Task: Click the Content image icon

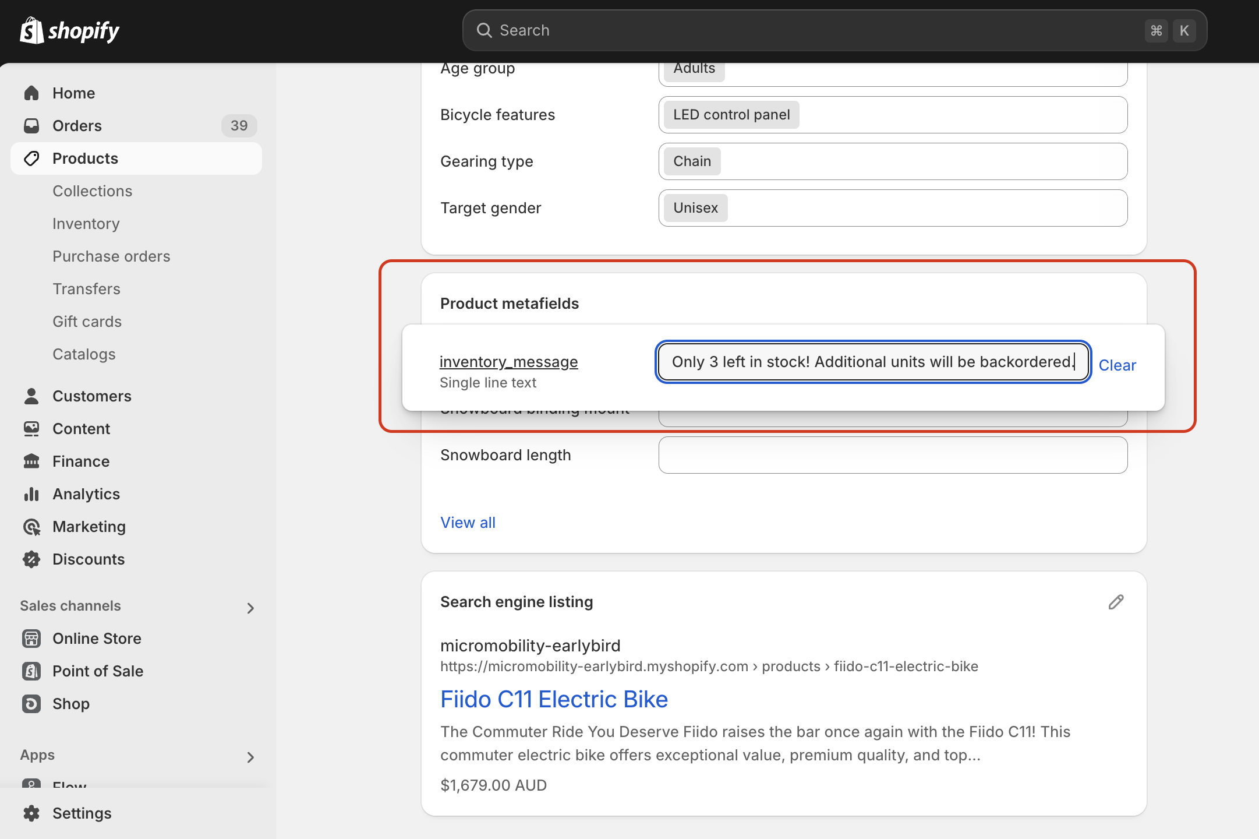Action: pyautogui.click(x=31, y=429)
